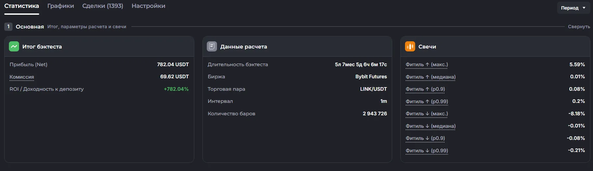The height and width of the screenshot is (171, 593).
Task: Open the Сделки (1393) tab
Action: pyautogui.click(x=103, y=6)
